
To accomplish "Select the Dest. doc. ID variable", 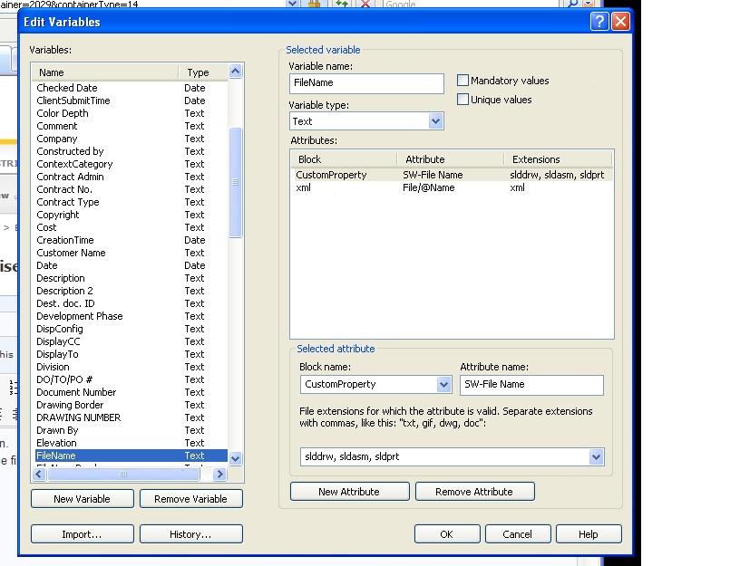I will pos(131,303).
